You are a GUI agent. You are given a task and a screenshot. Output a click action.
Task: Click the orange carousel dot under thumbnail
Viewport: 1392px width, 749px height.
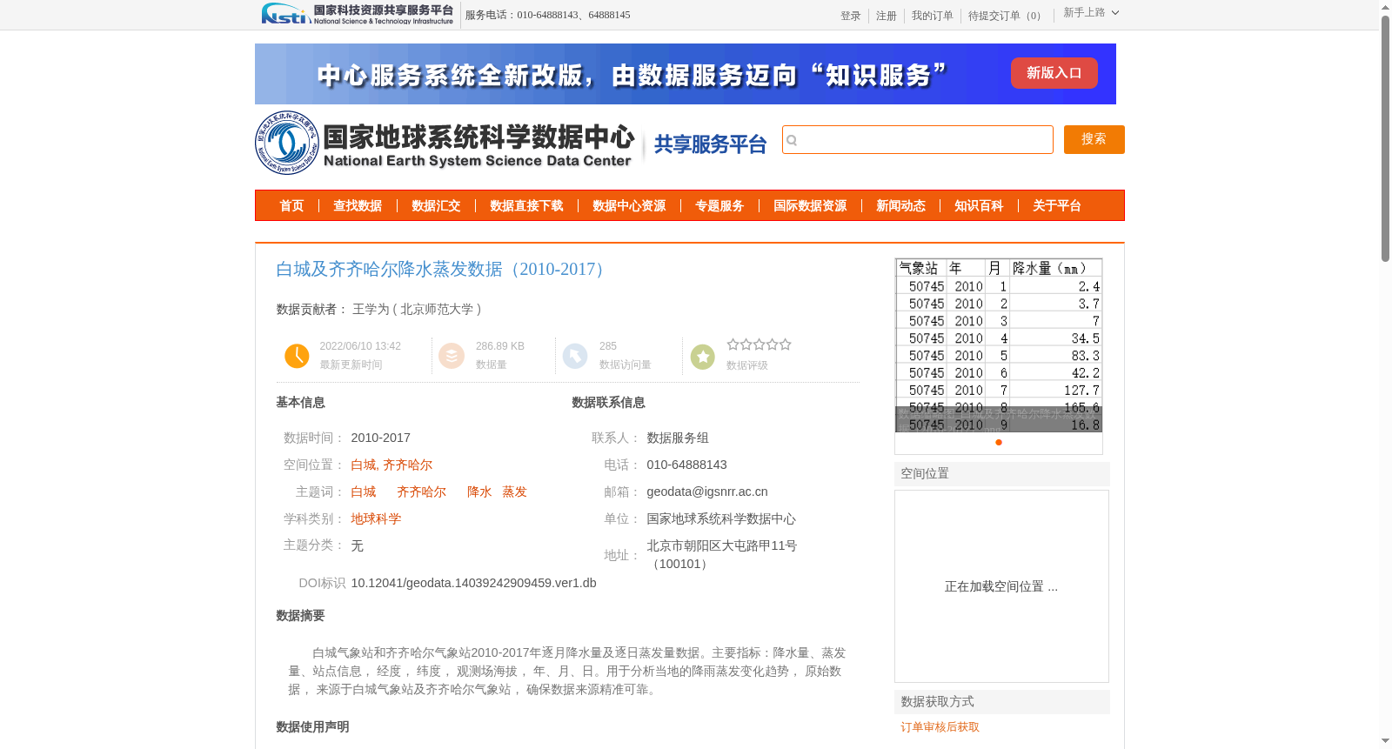point(999,443)
